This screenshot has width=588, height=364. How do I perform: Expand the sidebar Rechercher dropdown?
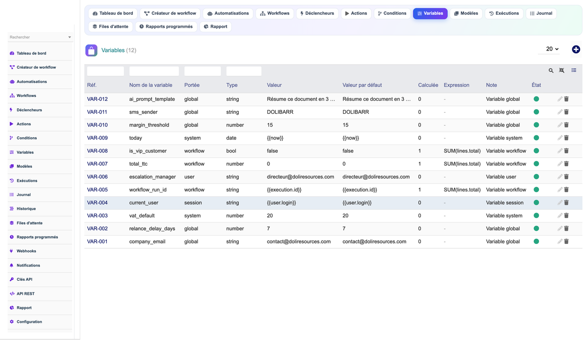pyautogui.click(x=40, y=37)
